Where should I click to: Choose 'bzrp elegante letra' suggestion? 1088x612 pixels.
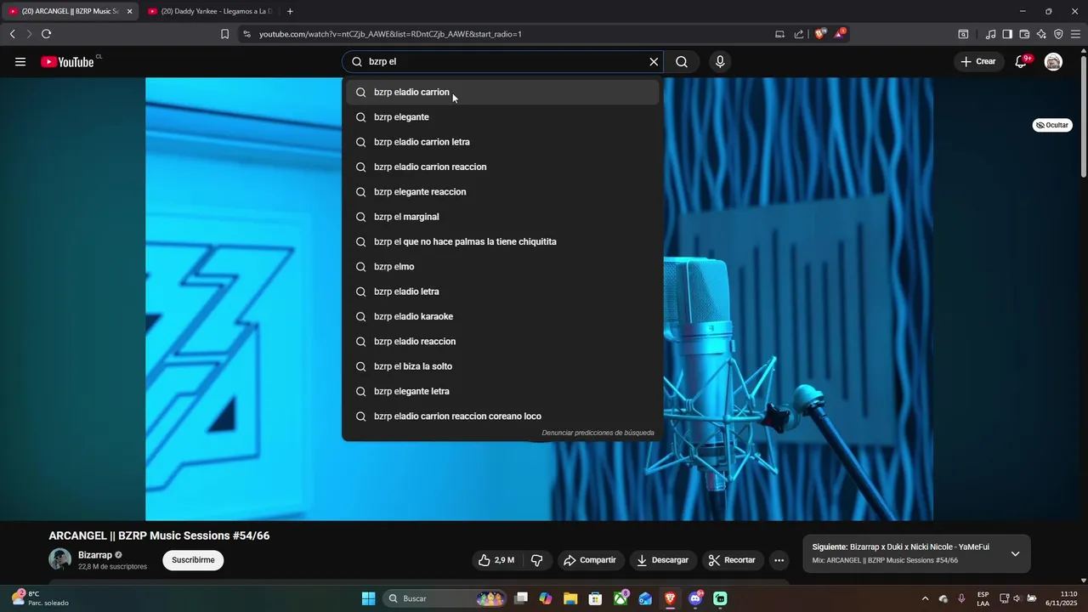[502, 391]
